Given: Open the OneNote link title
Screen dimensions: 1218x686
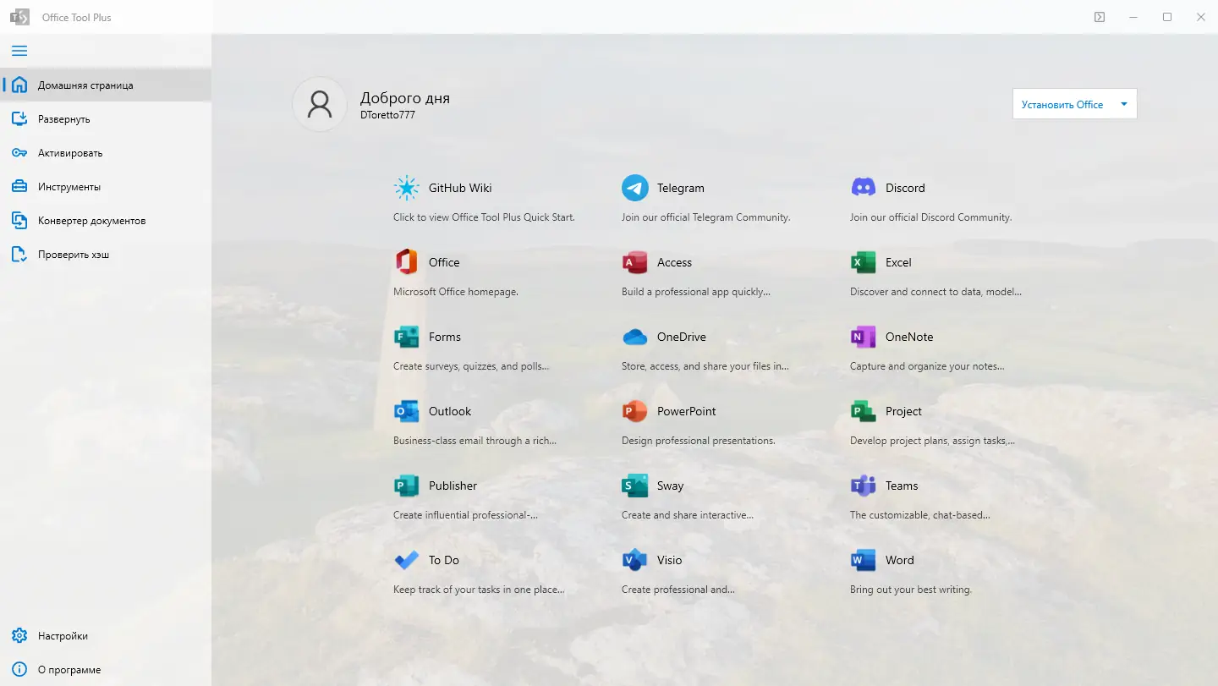Looking at the screenshot, I should coord(909,337).
